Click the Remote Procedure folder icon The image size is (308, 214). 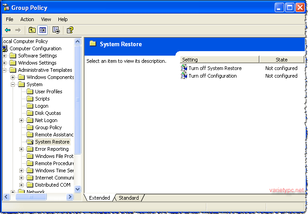point(30,163)
